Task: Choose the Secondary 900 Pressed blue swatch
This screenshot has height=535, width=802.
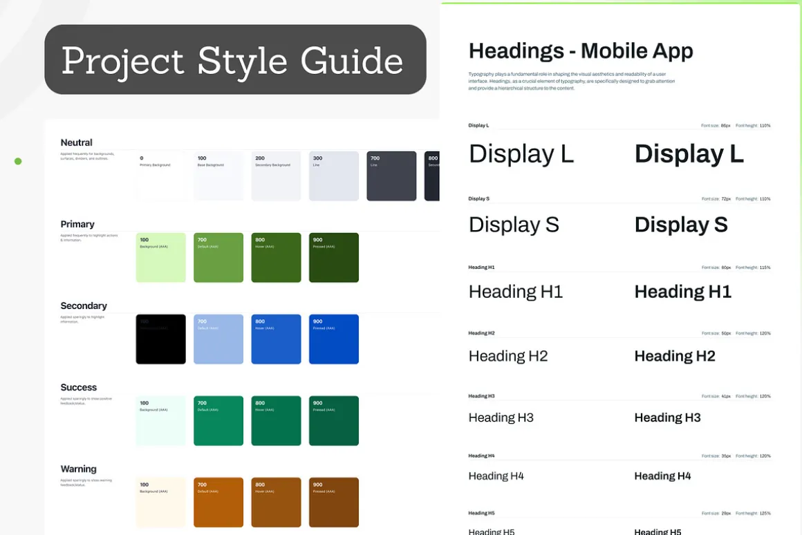Action: point(333,339)
